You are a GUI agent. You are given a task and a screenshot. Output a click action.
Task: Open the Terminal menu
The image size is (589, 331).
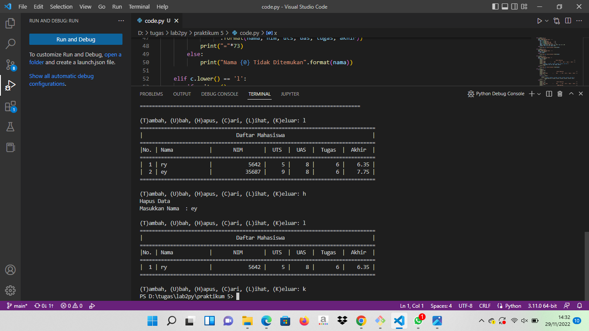[139, 6]
